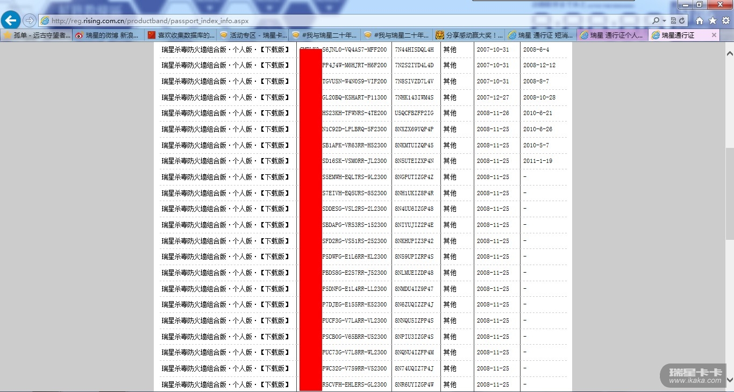Click serial SFD2RG-VS51RS-252300

tap(354, 241)
